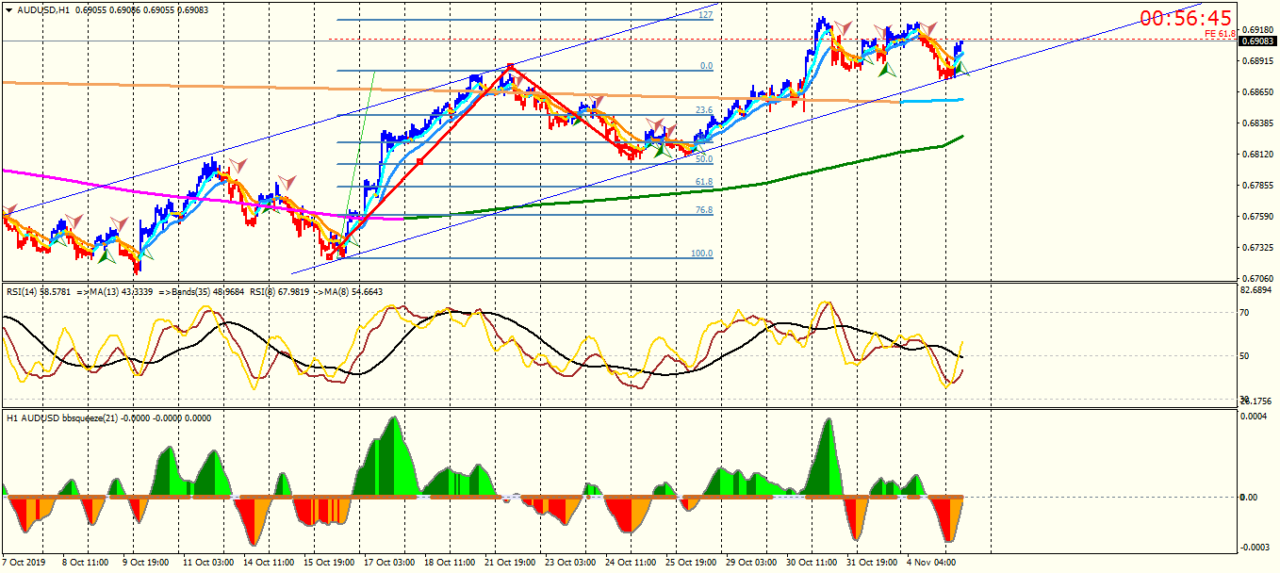Click the current price tag 0.69083
Screen dimensions: 1280x573
click(x=1258, y=41)
